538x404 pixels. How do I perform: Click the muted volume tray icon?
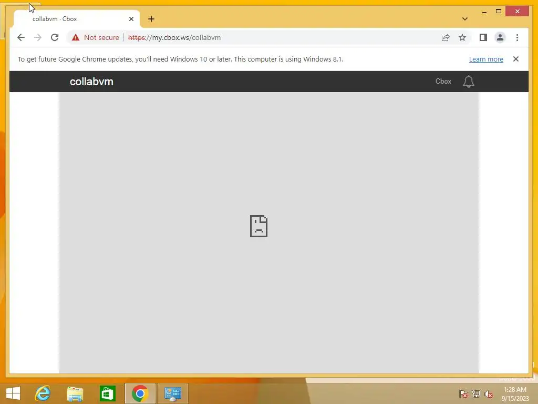(489, 393)
